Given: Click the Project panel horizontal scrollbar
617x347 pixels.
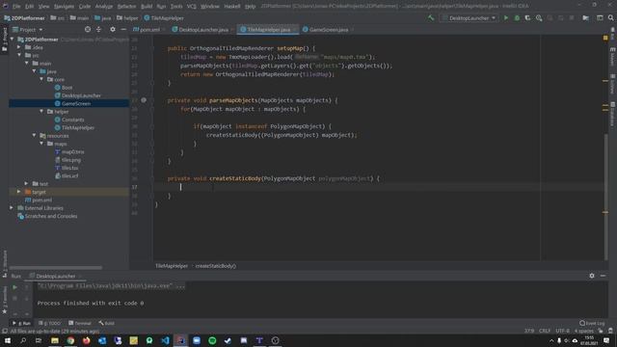Looking at the screenshot, I should (x=55, y=268).
